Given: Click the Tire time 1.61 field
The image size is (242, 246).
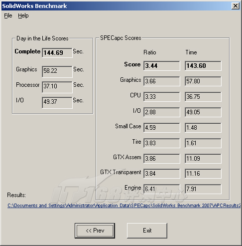Looking at the screenshot, I should click(x=203, y=143).
